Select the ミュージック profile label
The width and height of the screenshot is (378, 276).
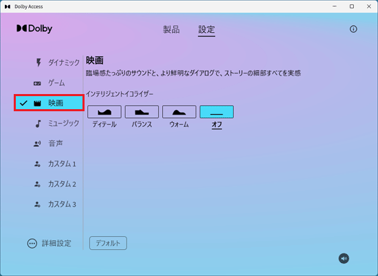click(x=64, y=124)
